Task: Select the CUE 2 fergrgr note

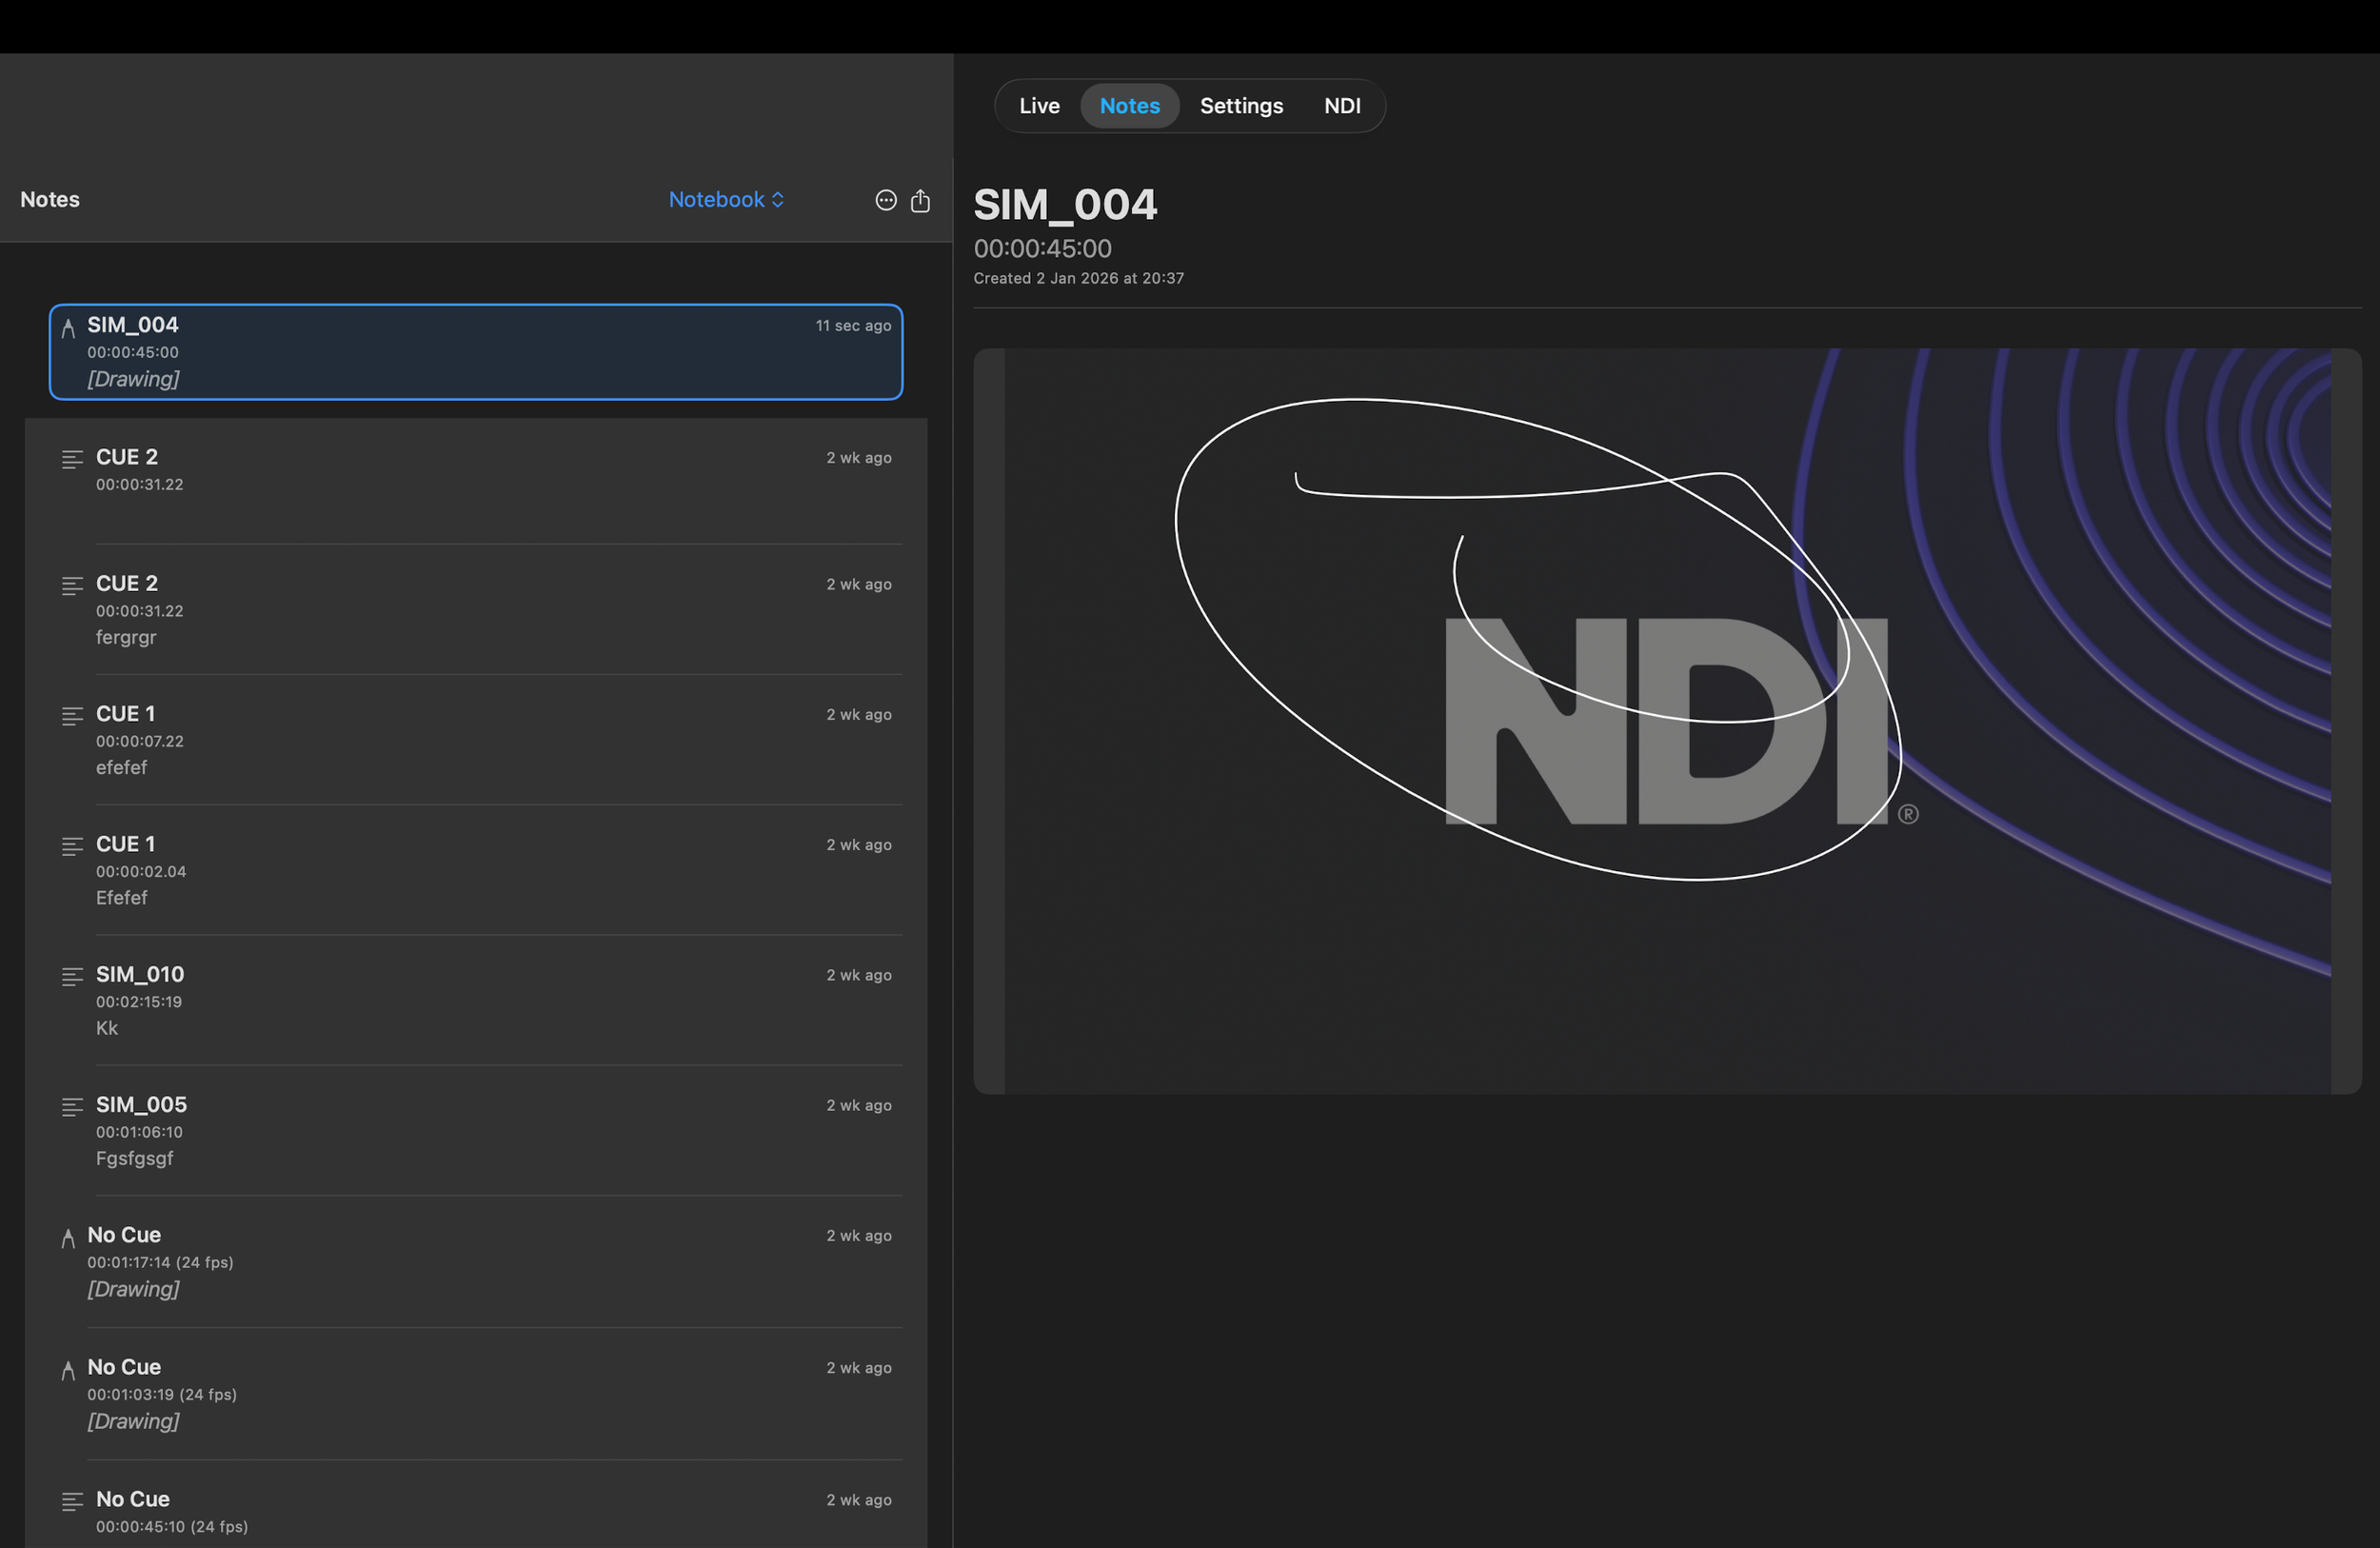Action: coord(476,609)
